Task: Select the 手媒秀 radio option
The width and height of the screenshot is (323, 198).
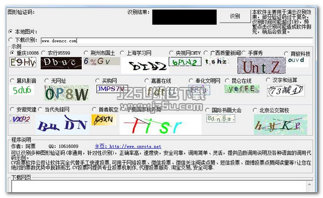Action: [x=244, y=53]
